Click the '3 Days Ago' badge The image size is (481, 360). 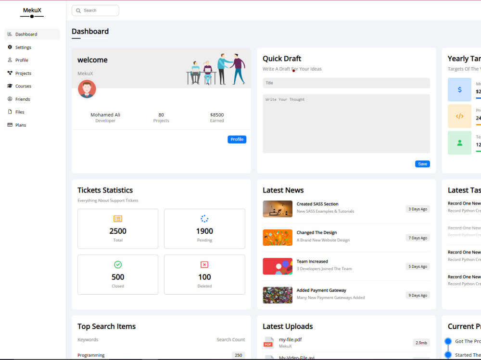pyautogui.click(x=418, y=209)
